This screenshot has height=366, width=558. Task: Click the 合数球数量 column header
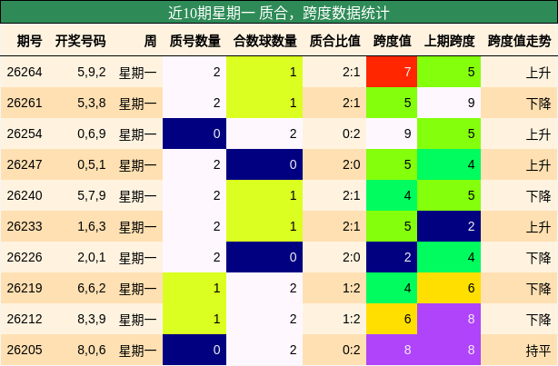(x=265, y=41)
